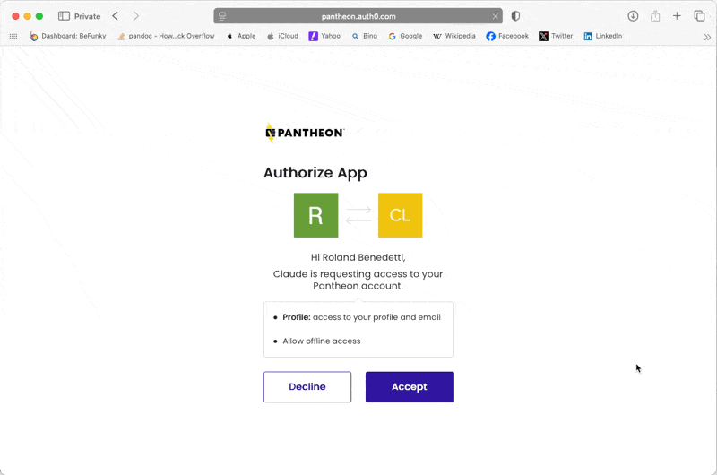Open the LinkedIn bookmark
This screenshot has width=717, height=475.
pyautogui.click(x=602, y=37)
